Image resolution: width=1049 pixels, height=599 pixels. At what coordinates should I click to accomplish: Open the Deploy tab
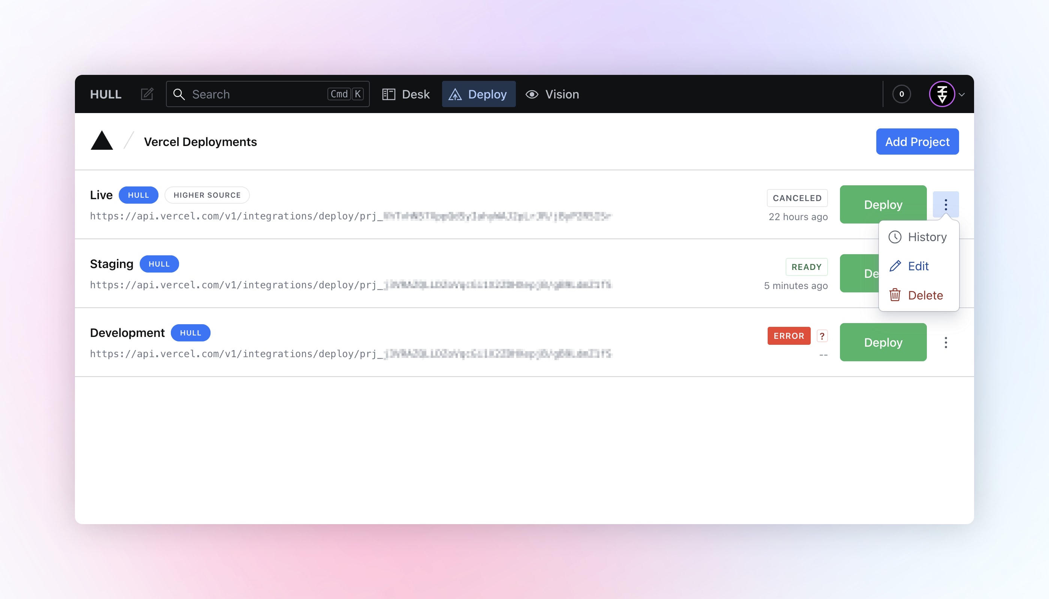pos(478,94)
